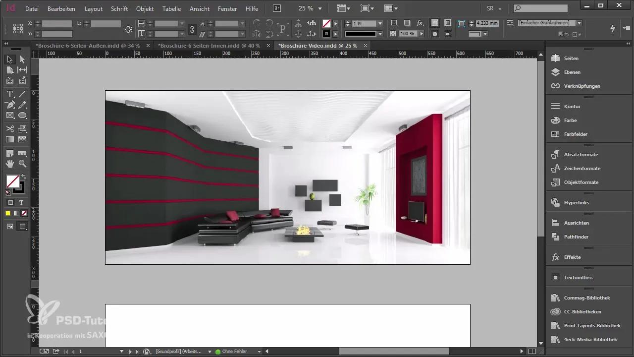Select the Pencil tool
Viewport: 634px width, 357px height.
[x=22, y=105]
